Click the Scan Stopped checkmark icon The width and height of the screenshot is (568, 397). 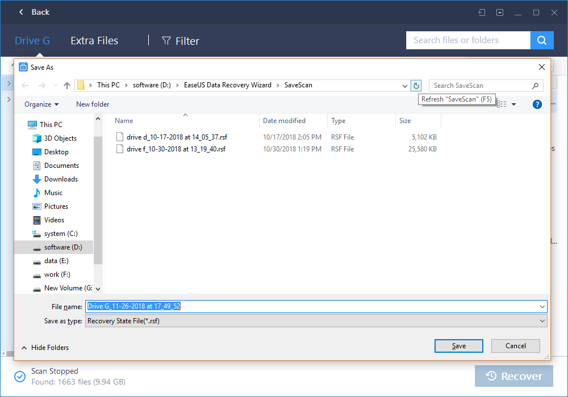19,376
